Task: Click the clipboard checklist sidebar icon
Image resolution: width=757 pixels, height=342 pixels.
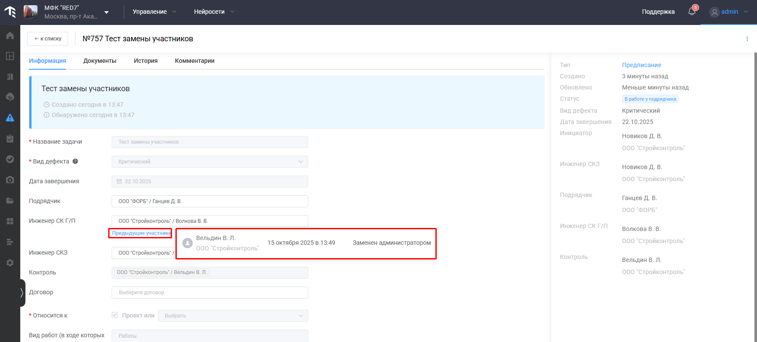Action: (10, 139)
